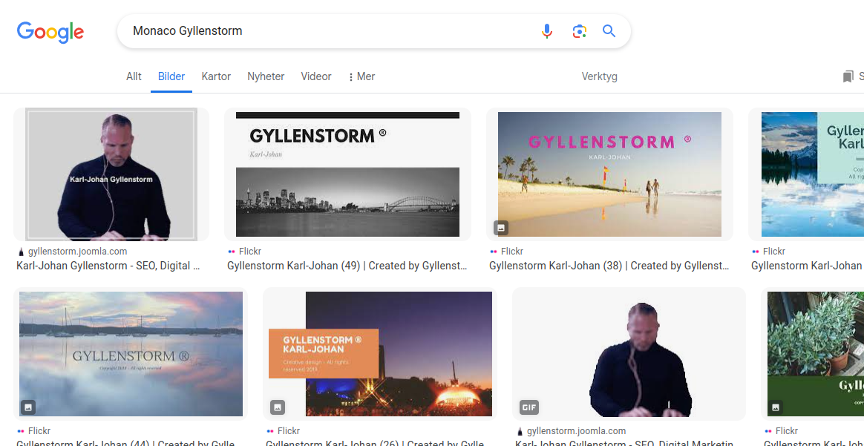Open title 'Karl-Johan Gyllenstorm - SEO, Digital'

pos(108,266)
